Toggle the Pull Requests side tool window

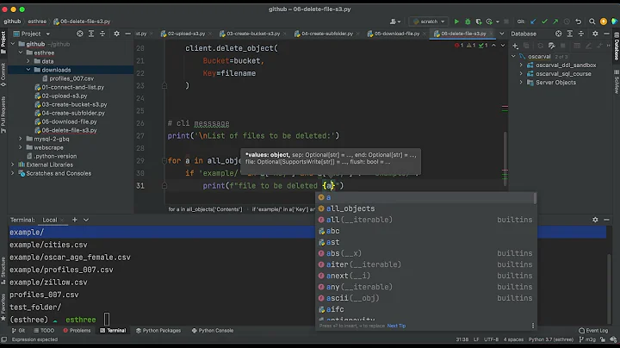pyautogui.click(x=3, y=115)
